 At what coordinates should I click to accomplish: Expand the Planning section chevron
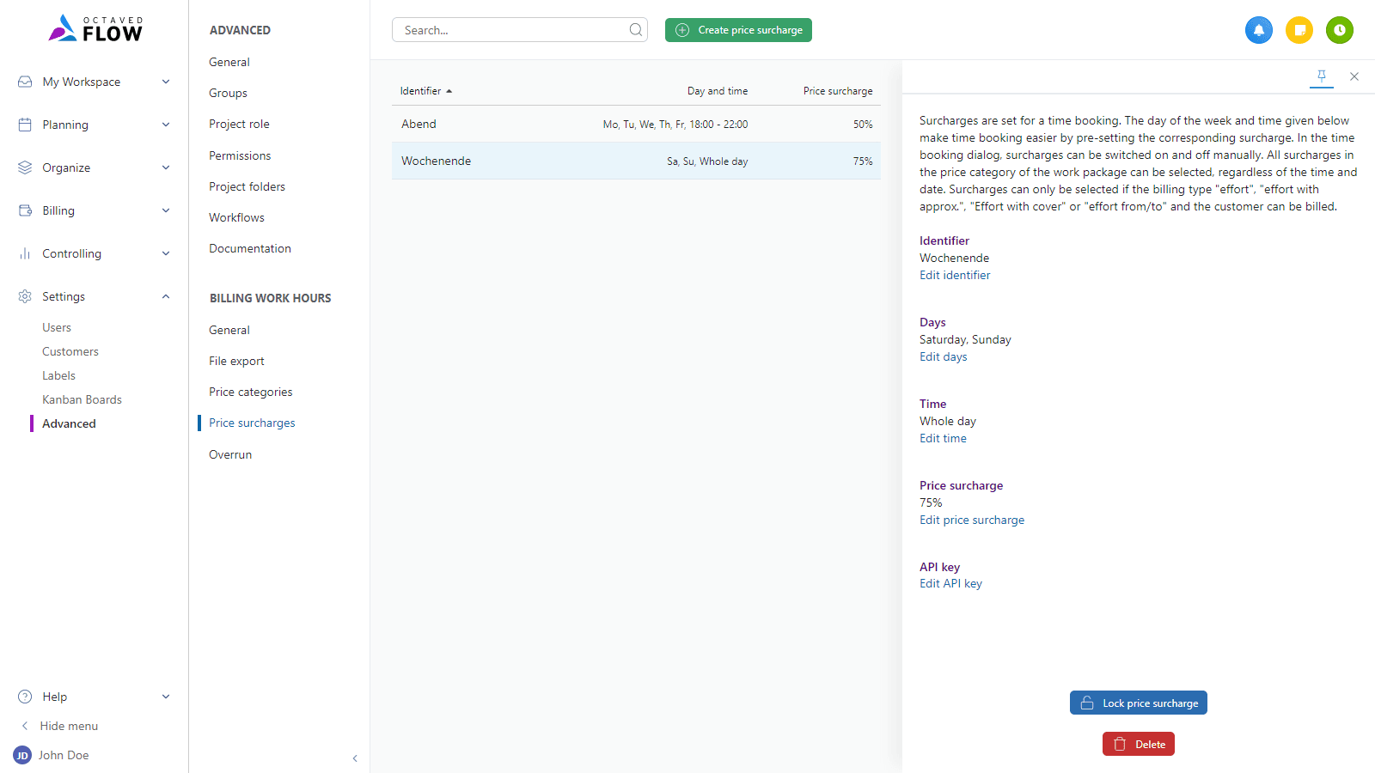166,125
